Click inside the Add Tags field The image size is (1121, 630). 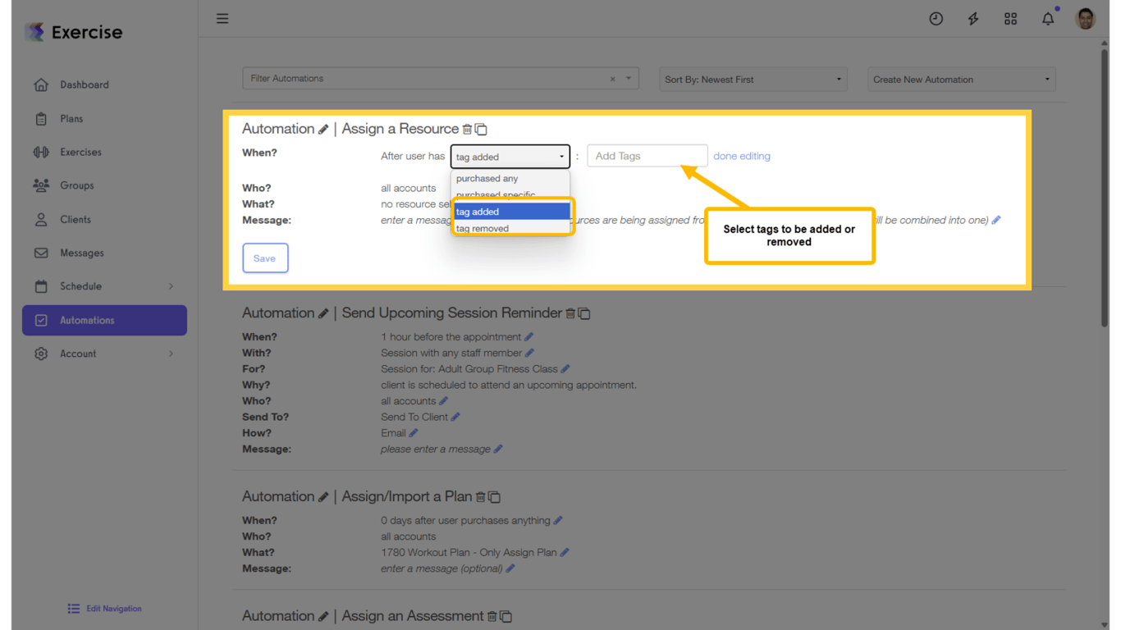coord(647,155)
